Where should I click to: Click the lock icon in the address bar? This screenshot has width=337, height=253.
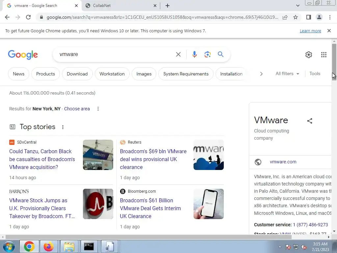click(x=41, y=17)
